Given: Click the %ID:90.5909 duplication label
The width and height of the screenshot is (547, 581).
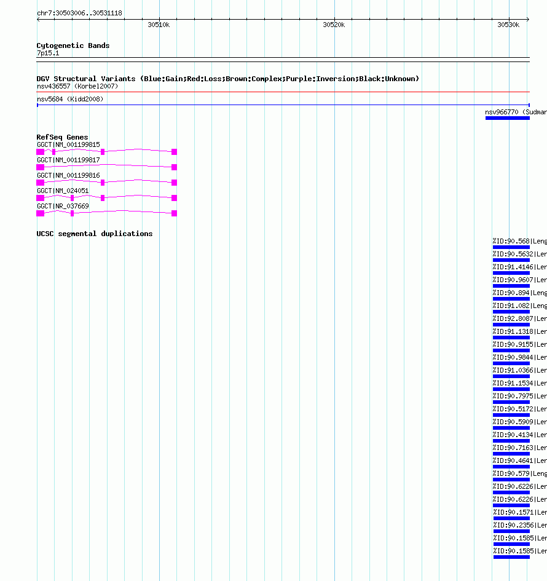Looking at the screenshot, I should tap(519, 422).
